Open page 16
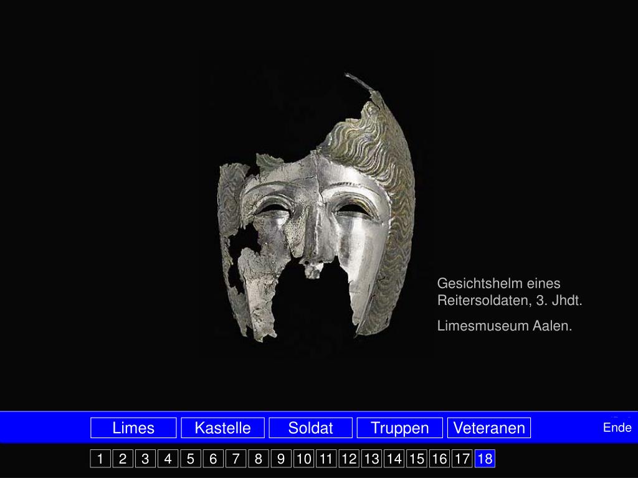 [x=439, y=459]
